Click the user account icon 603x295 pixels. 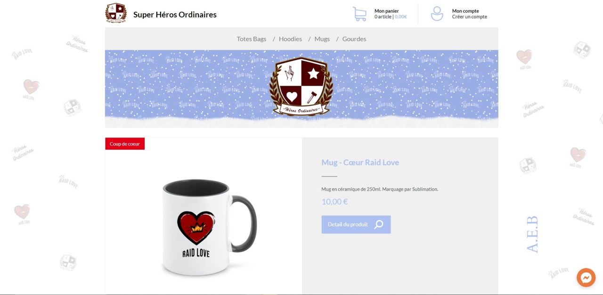pyautogui.click(x=437, y=14)
